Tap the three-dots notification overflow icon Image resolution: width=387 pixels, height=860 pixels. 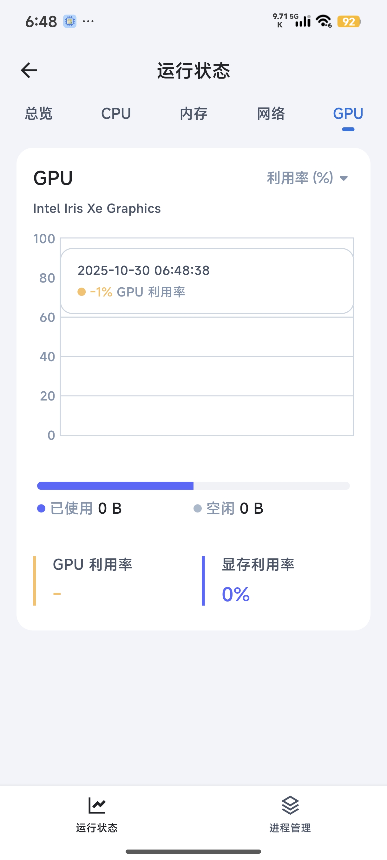(88, 21)
